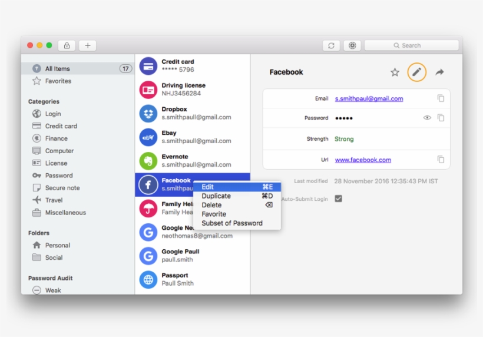Image resolution: width=483 pixels, height=337 pixels.
Task: Click the pencil edit icon
Action: pyautogui.click(x=417, y=72)
